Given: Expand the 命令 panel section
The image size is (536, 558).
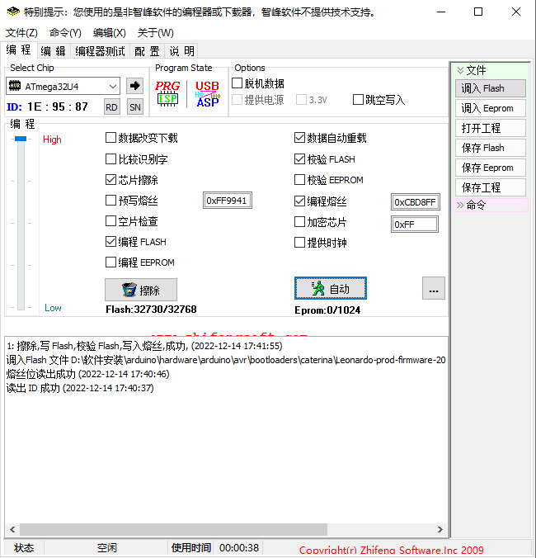Looking at the screenshot, I should (x=461, y=205).
